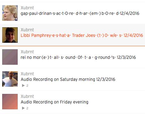Viewport: 145px width, 114px height.
Task: Open the rei no mor 12/3/2016 track
Action: pyautogui.click(x=78, y=57)
